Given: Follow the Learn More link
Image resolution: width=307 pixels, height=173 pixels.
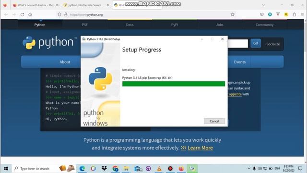Looking at the screenshot, I should coord(200,148).
